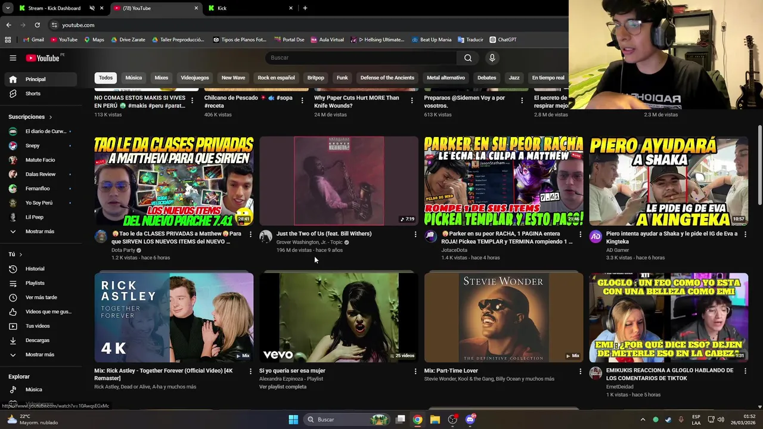Open Shorts from the sidebar
This screenshot has height=429, width=763.
click(x=41, y=94)
